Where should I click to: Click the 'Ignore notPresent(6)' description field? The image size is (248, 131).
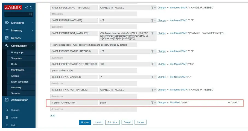94,71
